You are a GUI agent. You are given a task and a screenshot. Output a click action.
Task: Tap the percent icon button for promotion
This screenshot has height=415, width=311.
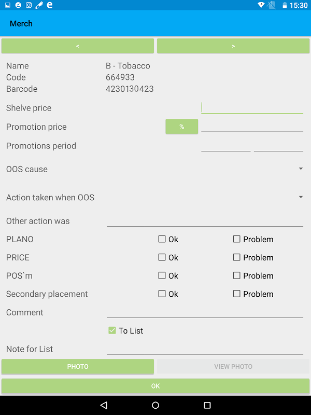pyautogui.click(x=181, y=127)
